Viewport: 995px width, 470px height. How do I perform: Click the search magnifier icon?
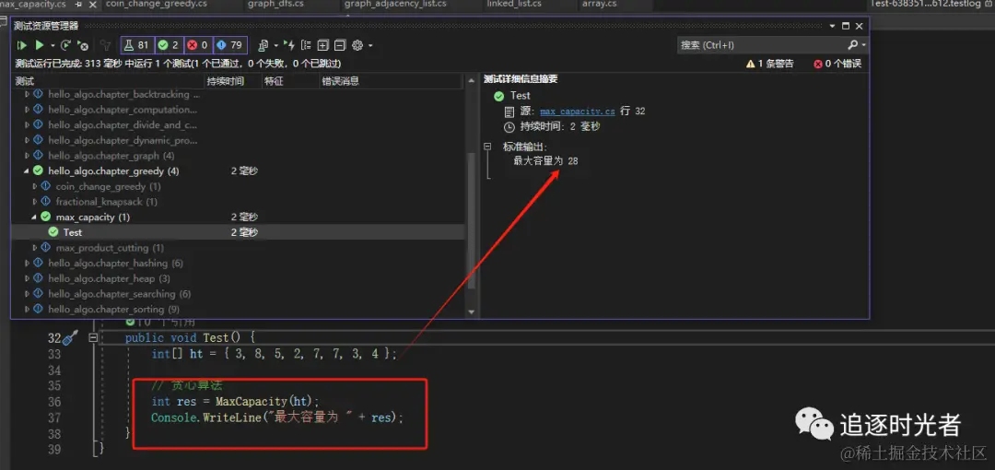[x=853, y=45]
